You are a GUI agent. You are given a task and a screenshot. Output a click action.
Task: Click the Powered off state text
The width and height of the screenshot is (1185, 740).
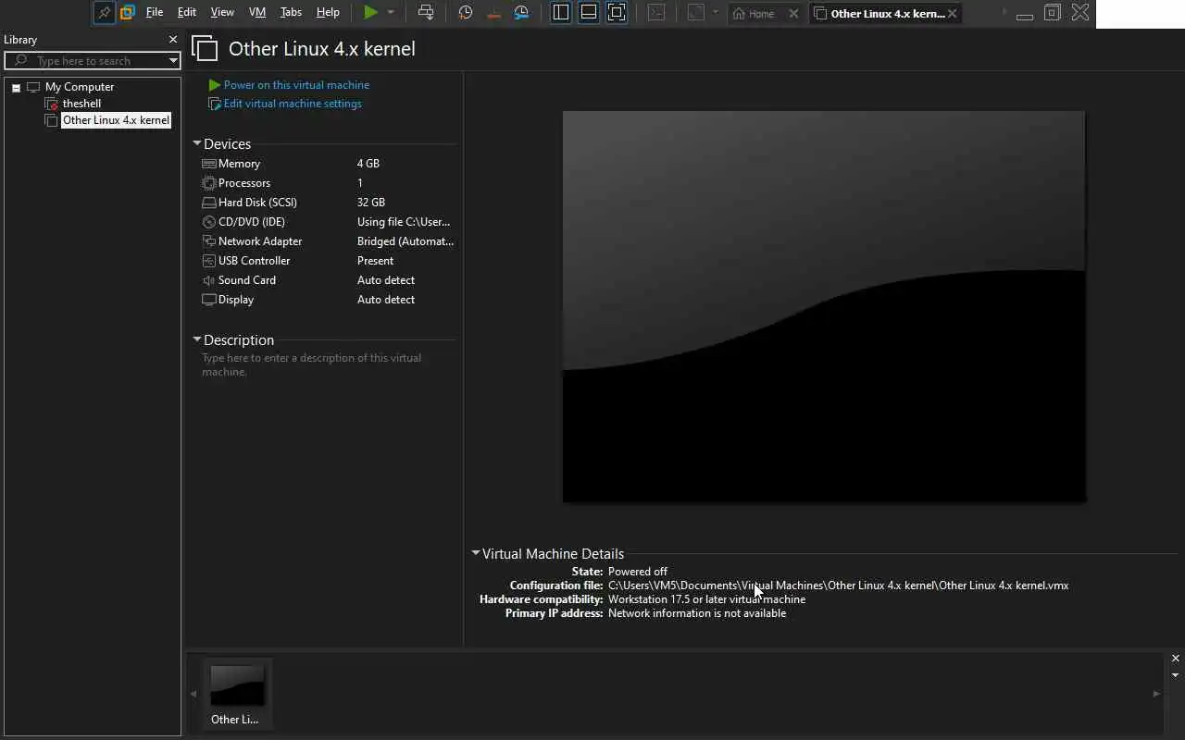pyautogui.click(x=638, y=572)
